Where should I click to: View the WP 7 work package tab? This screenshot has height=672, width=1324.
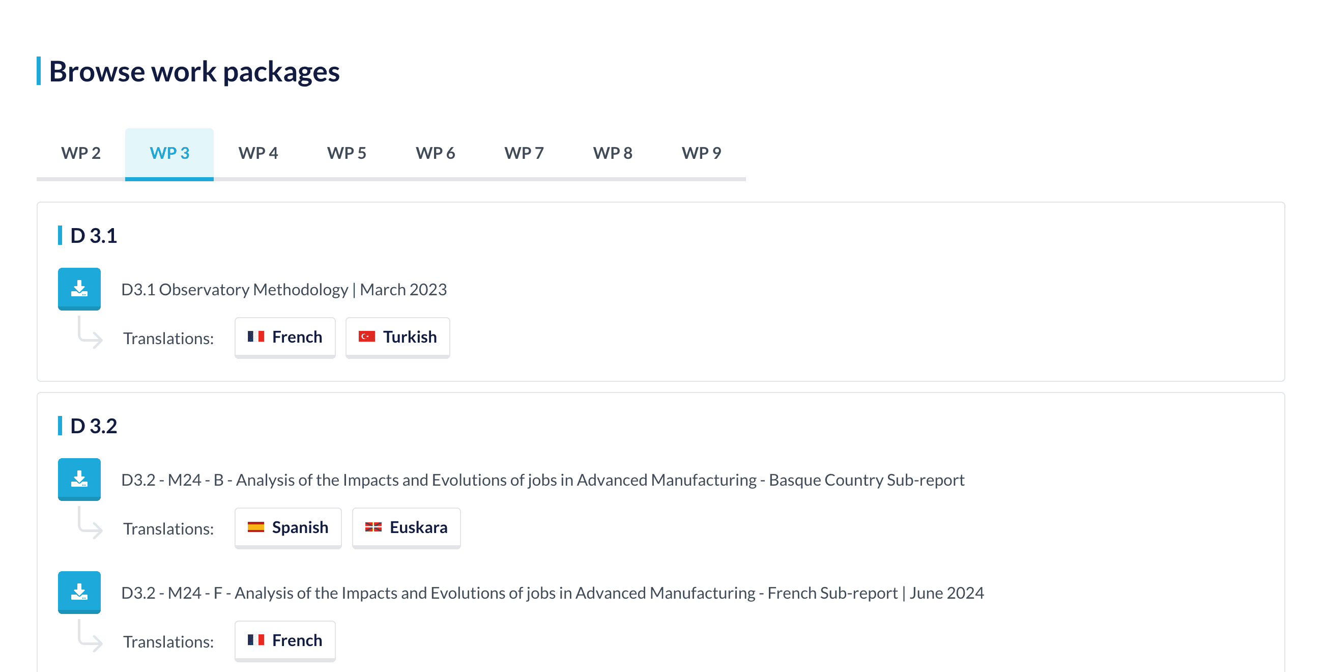(x=524, y=153)
